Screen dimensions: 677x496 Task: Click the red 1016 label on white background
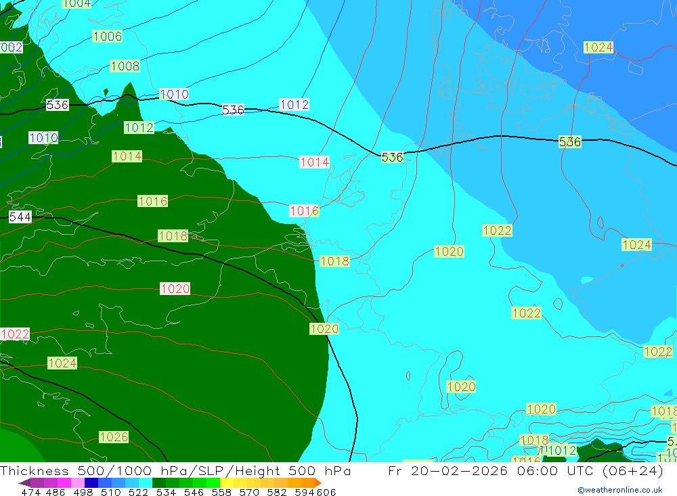pyautogui.click(x=305, y=210)
